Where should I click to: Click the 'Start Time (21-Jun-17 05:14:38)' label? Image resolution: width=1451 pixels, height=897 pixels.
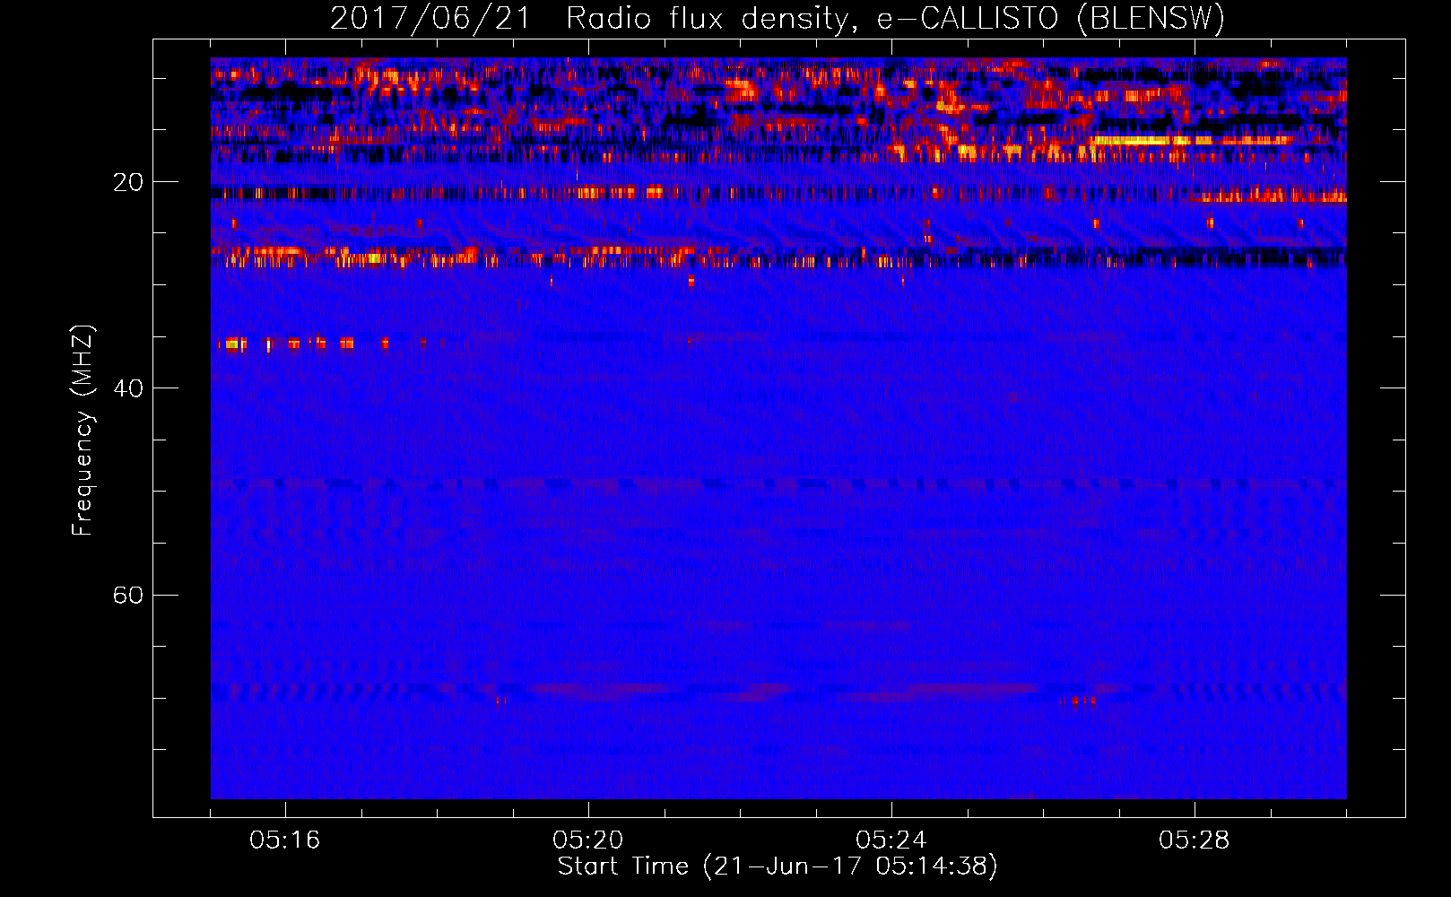pyautogui.click(x=778, y=867)
